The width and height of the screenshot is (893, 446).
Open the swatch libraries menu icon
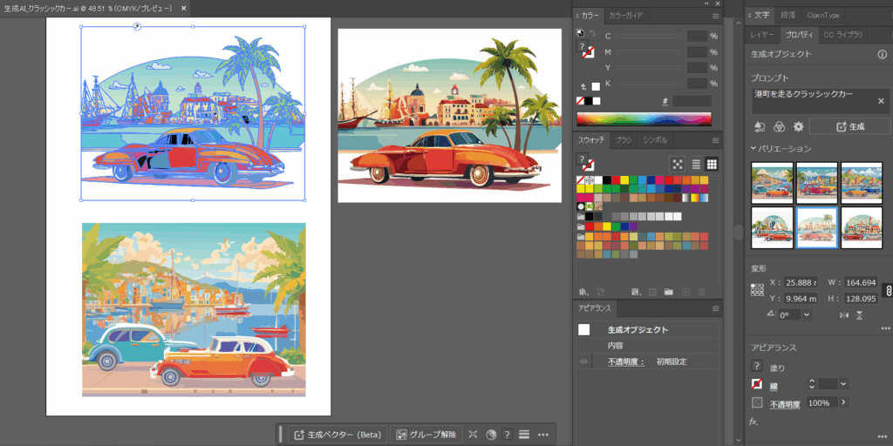583,291
